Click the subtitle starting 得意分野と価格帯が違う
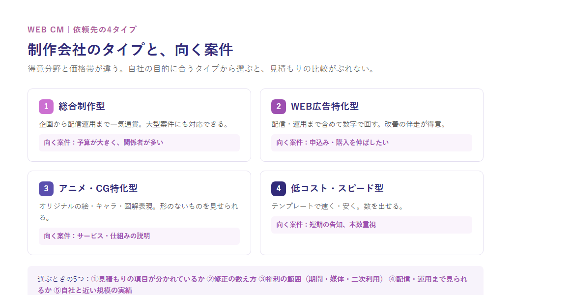This screenshot has width=570, height=295. point(201,69)
